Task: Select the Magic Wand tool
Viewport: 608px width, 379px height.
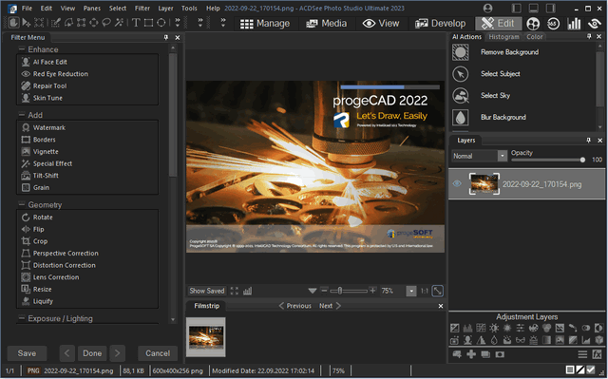Action: (x=119, y=23)
